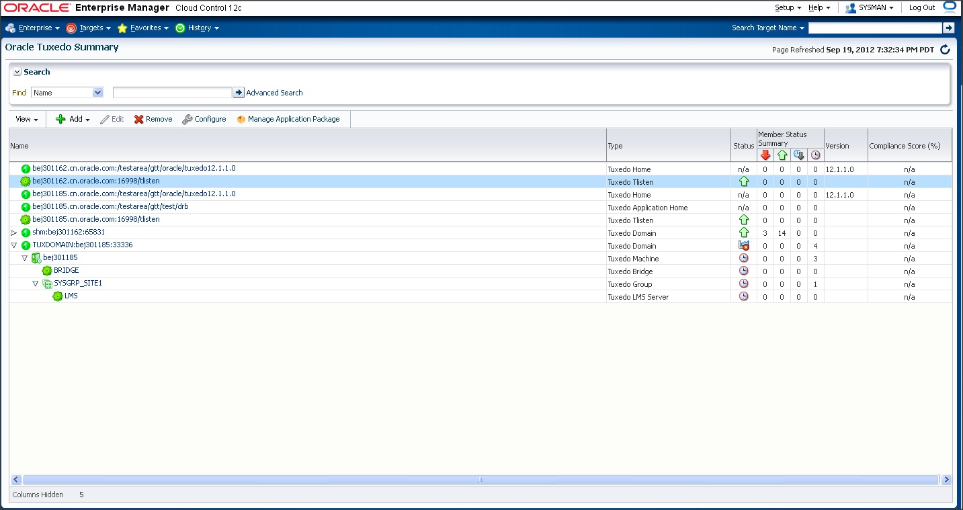Screen dimensions: 963x510
Task: Expand the shm:bej301162:65831 domain node
Action: coord(13,232)
